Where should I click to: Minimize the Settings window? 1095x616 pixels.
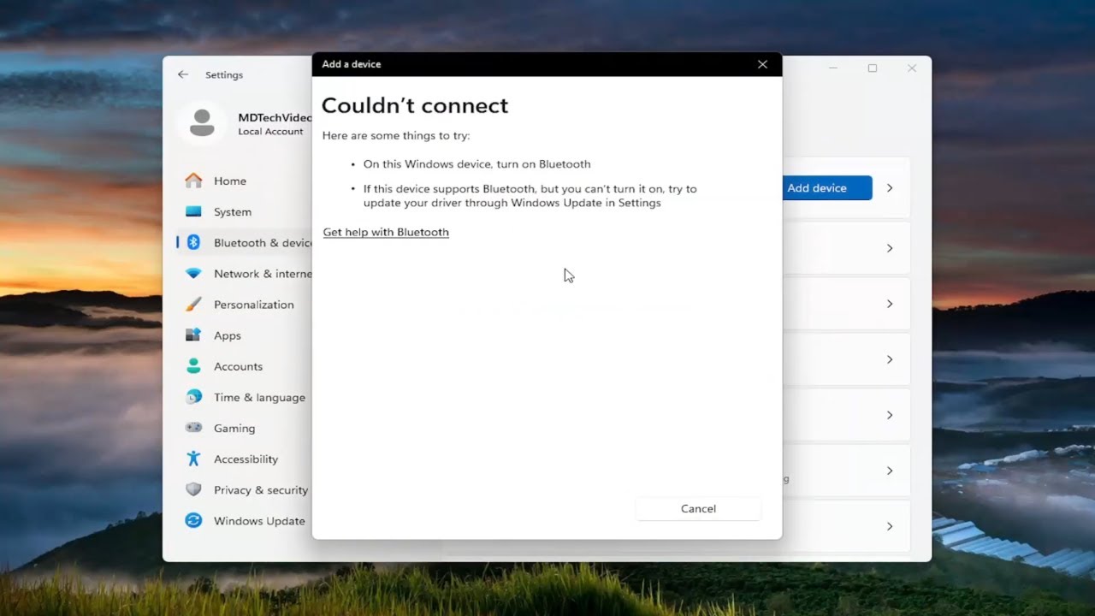tap(833, 68)
